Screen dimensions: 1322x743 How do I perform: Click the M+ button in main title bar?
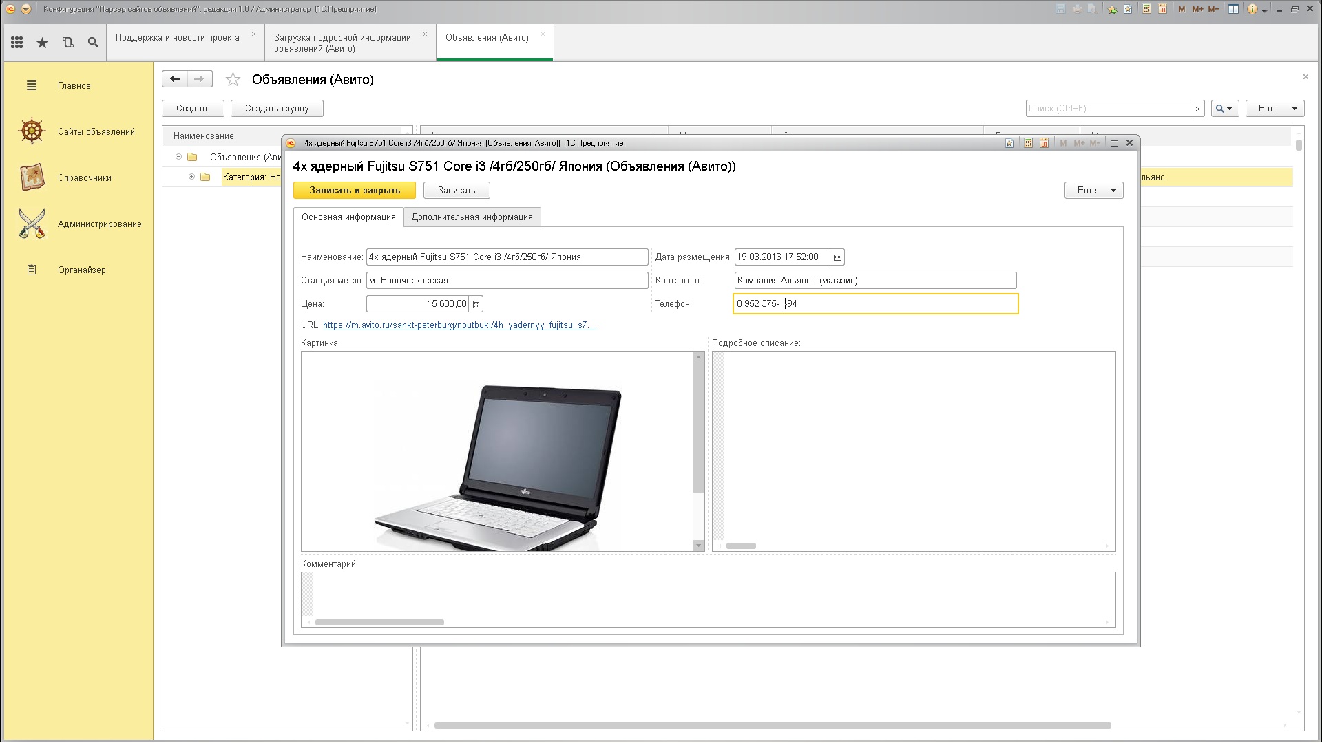click(1197, 9)
